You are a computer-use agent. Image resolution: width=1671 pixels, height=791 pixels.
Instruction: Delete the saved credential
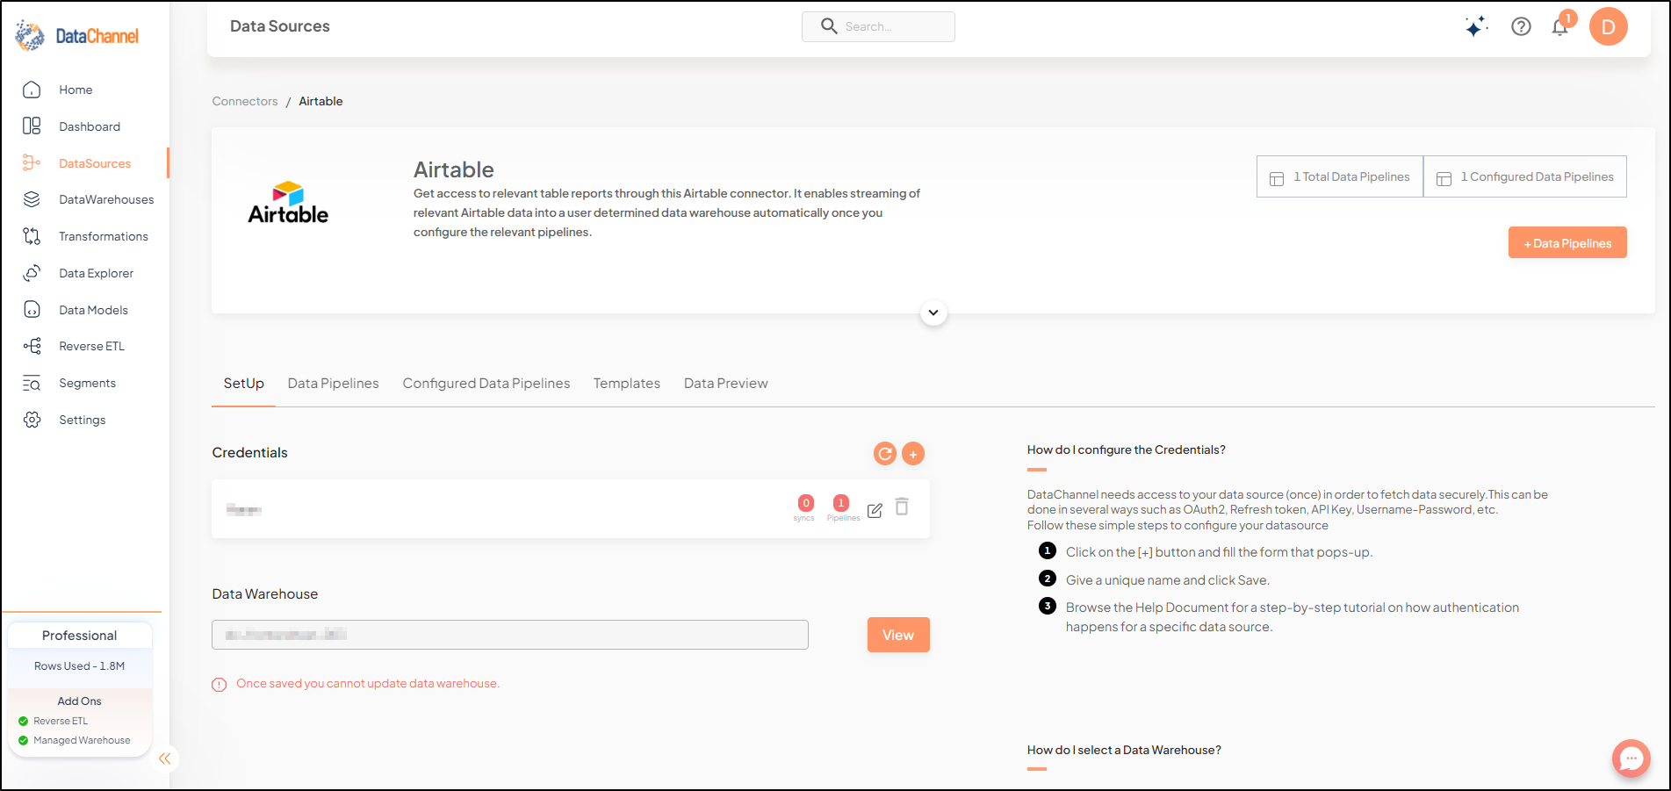click(x=902, y=507)
